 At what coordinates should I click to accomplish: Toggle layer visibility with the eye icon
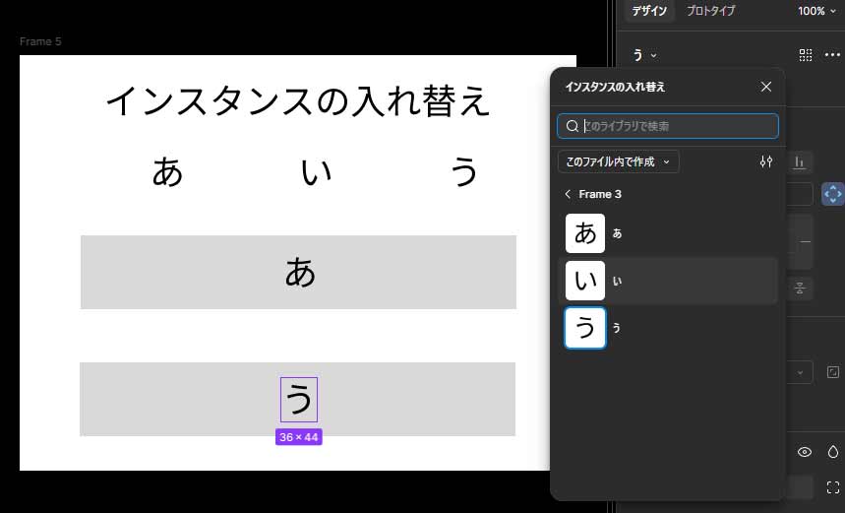(x=805, y=452)
